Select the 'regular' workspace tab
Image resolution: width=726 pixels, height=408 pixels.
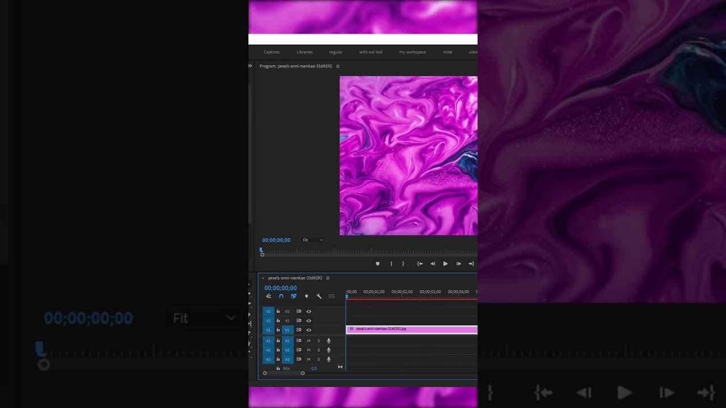(336, 52)
